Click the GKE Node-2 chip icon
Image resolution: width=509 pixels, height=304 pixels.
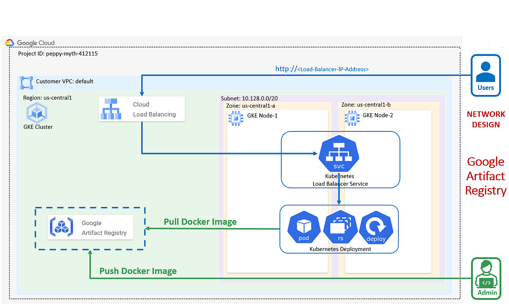(351, 117)
